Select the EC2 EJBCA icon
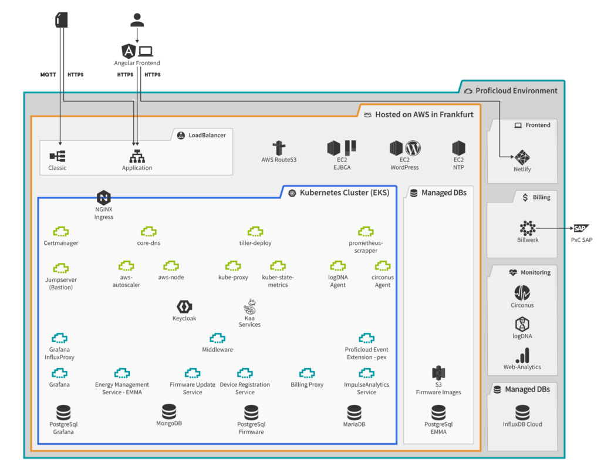Image resolution: width=601 pixels, height=466 pixels. pyautogui.click(x=342, y=148)
